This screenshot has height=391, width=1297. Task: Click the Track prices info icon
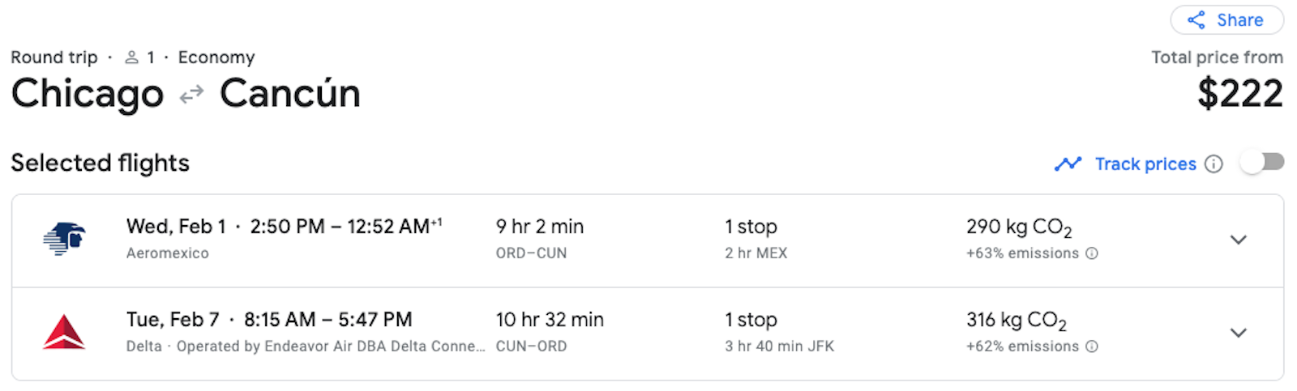(1214, 164)
